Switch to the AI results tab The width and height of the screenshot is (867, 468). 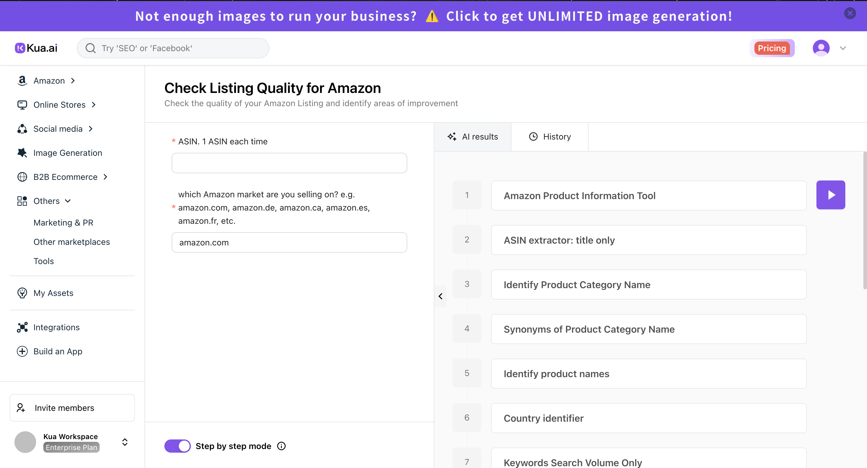click(473, 137)
